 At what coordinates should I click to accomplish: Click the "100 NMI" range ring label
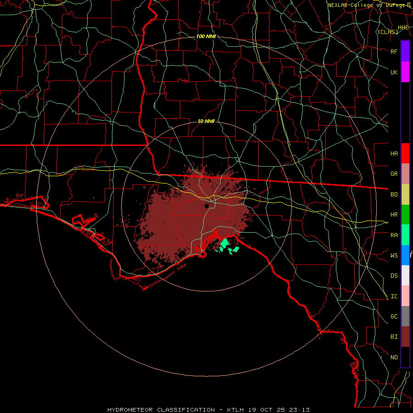pyautogui.click(x=206, y=36)
